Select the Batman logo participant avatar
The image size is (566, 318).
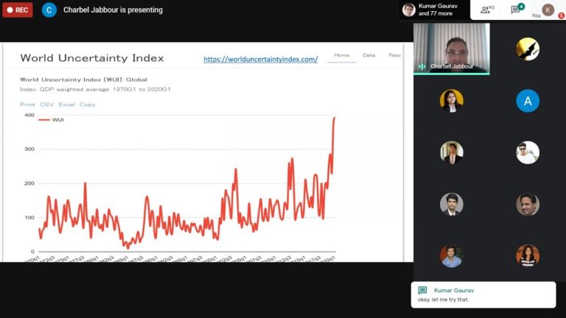click(x=528, y=49)
